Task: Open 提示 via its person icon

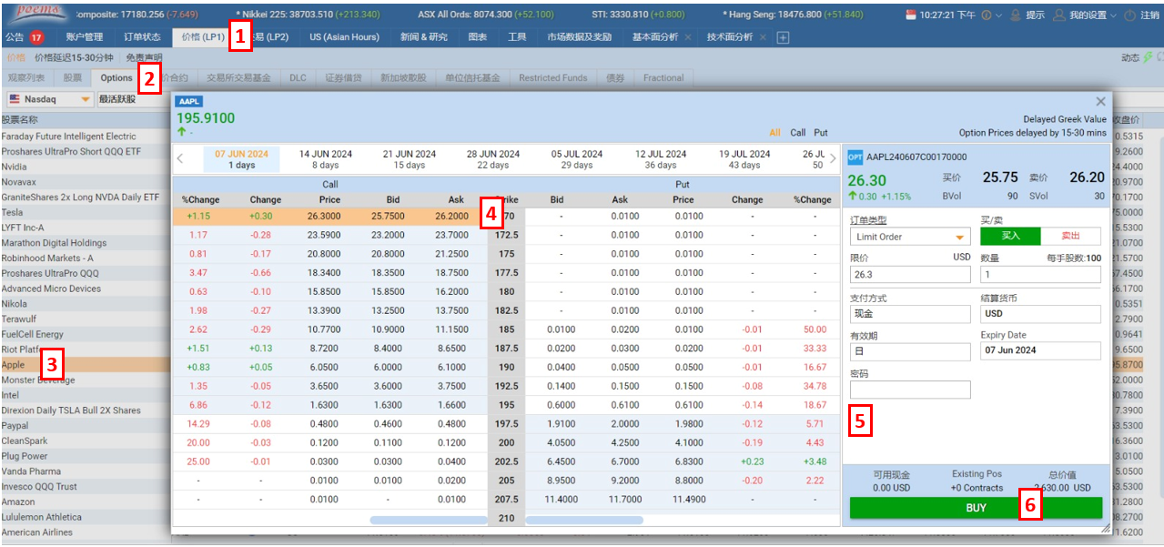Action: point(1016,15)
